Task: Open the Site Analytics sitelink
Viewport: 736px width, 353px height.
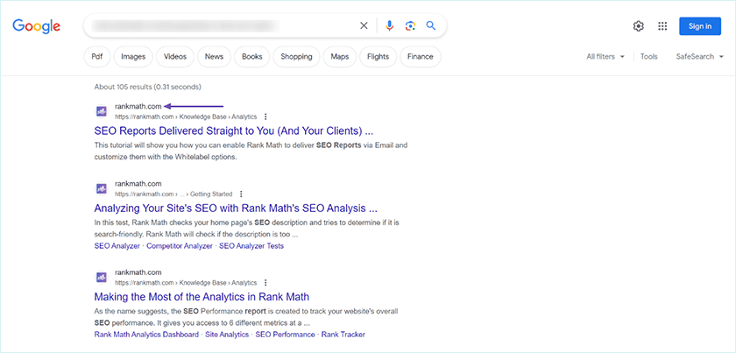Action: click(x=227, y=335)
